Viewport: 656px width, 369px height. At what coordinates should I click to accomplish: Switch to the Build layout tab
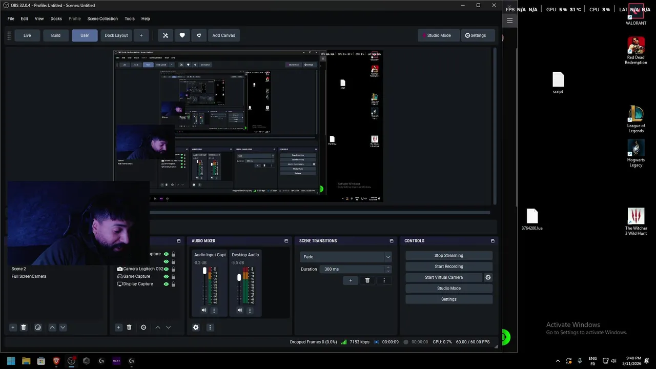[56, 35]
